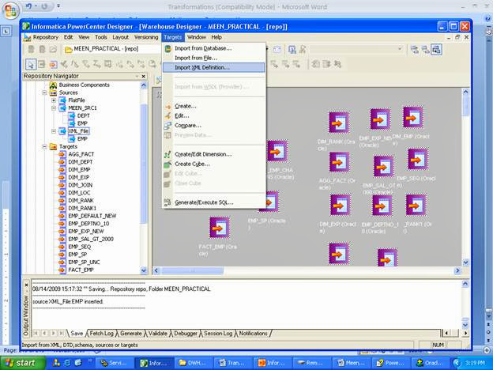Switch to the Notifications tab

[253, 333]
